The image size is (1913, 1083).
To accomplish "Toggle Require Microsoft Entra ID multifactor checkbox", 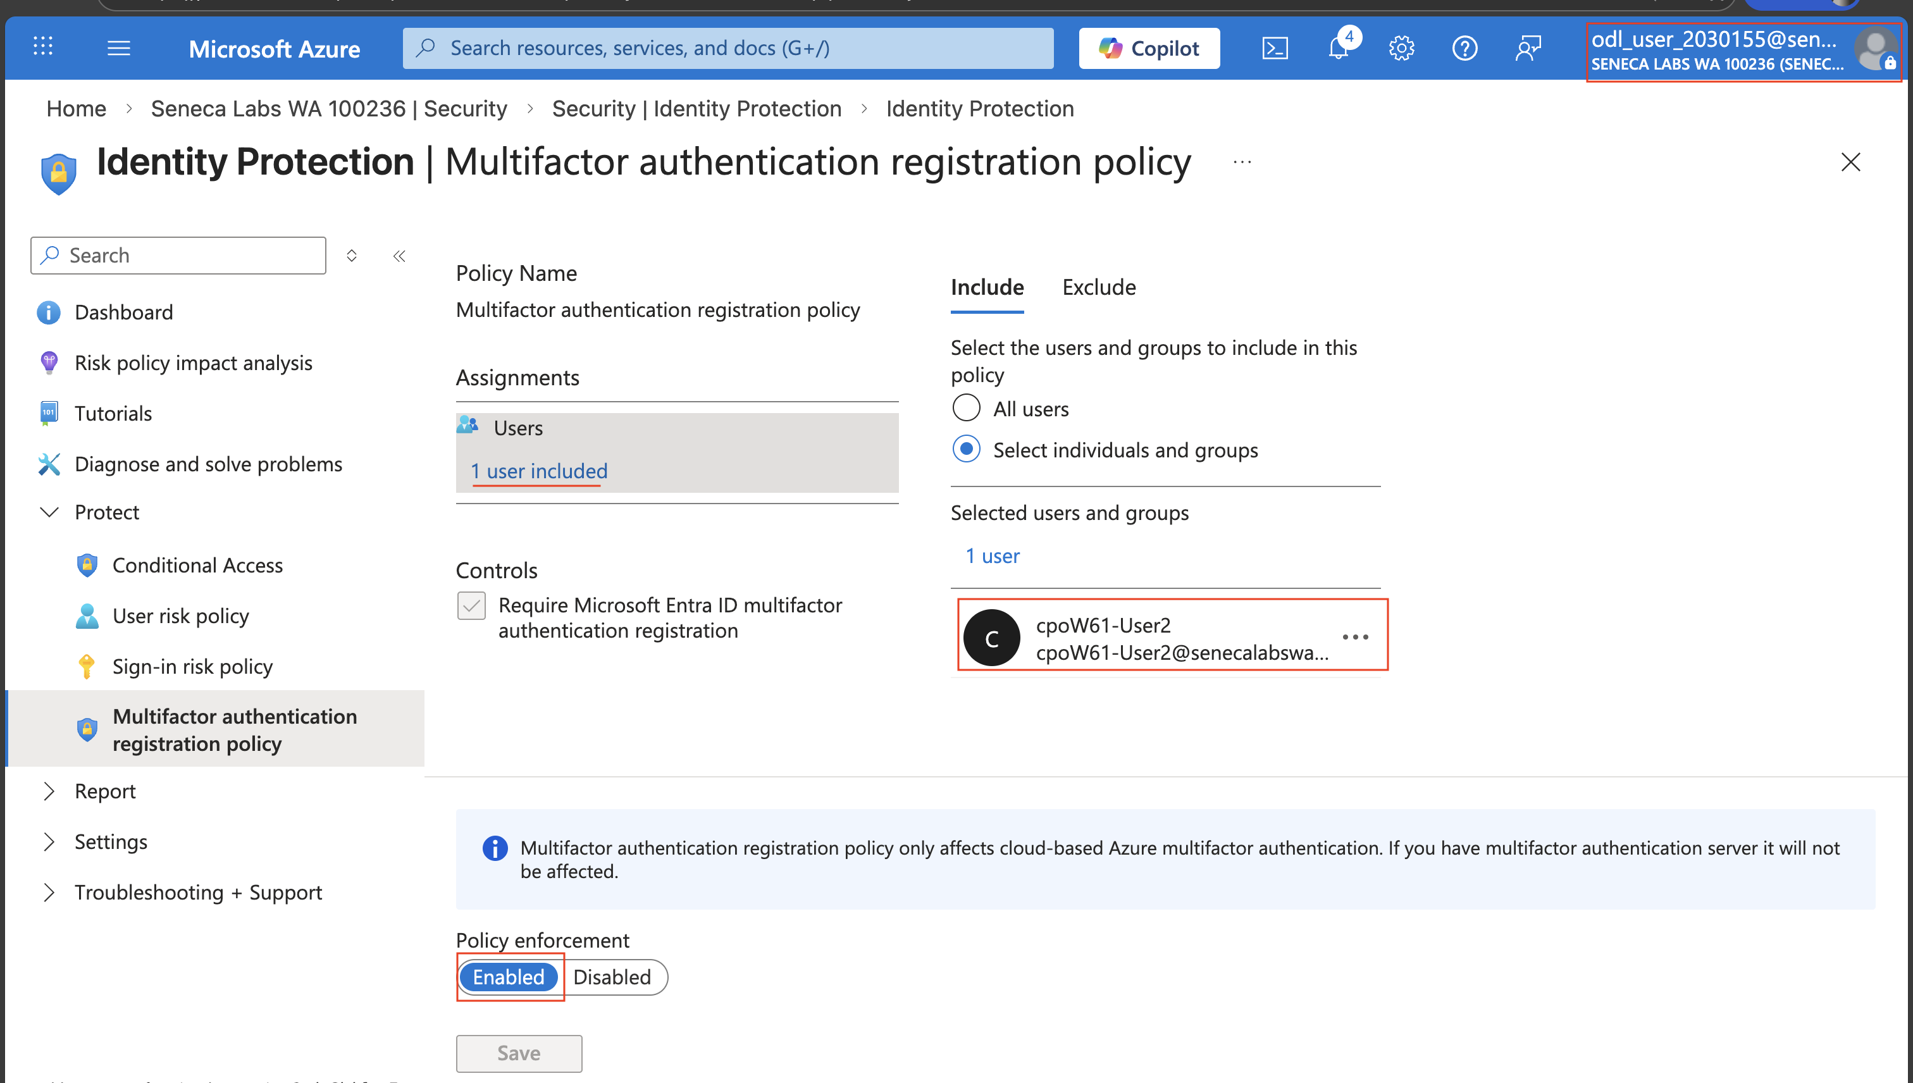I will [x=471, y=605].
